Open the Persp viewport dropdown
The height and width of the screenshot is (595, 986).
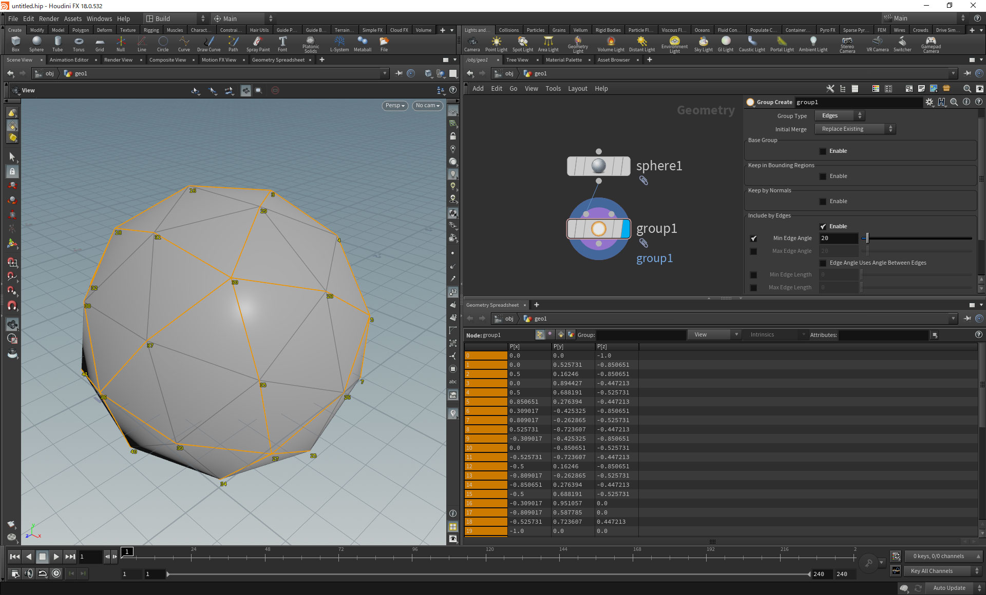pos(395,106)
